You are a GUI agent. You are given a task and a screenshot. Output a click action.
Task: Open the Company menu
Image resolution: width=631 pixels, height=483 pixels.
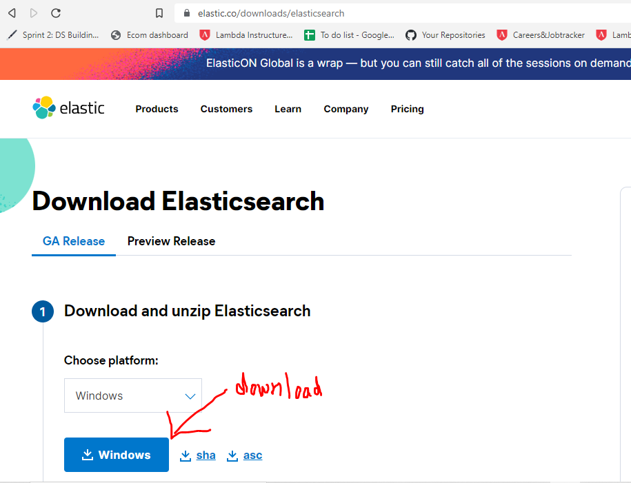coord(345,109)
